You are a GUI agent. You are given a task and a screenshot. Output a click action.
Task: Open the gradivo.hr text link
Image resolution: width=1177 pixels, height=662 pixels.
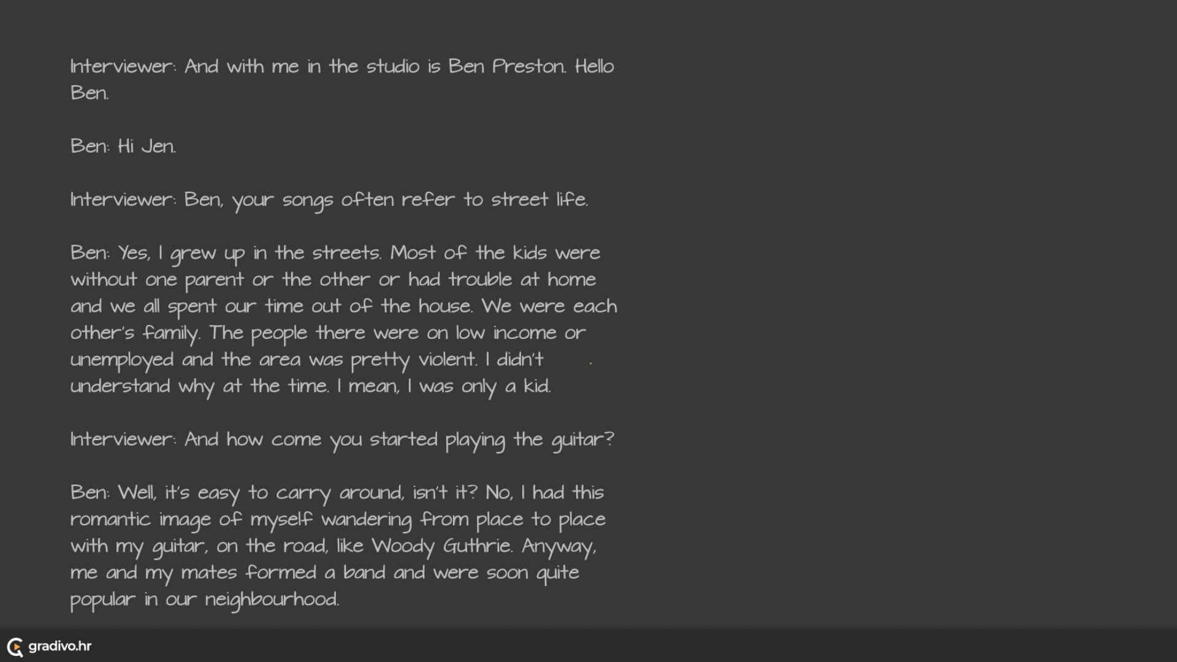coord(60,646)
